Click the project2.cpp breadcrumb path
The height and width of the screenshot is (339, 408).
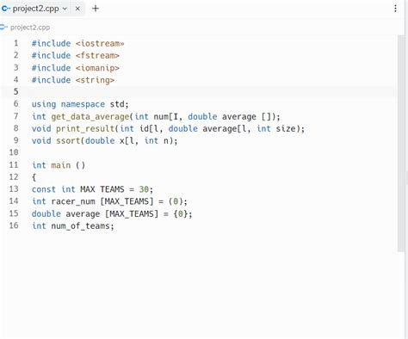tap(30, 28)
